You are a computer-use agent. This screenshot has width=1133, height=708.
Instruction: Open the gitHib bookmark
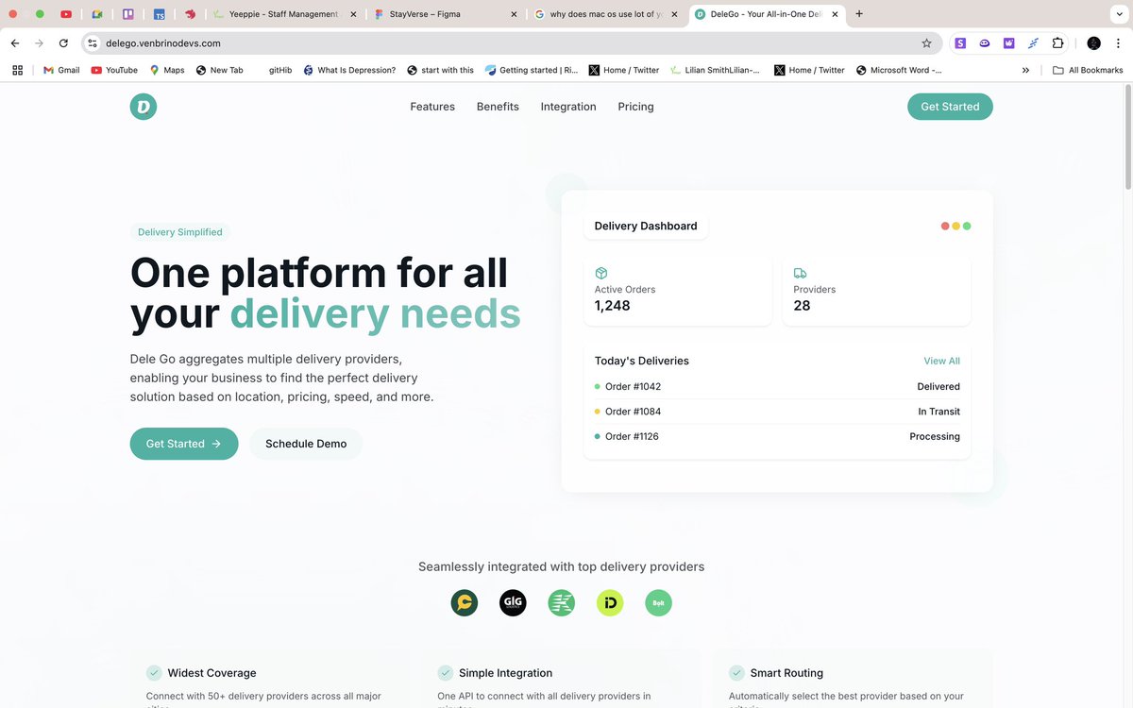pyautogui.click(x=280, y=70)
